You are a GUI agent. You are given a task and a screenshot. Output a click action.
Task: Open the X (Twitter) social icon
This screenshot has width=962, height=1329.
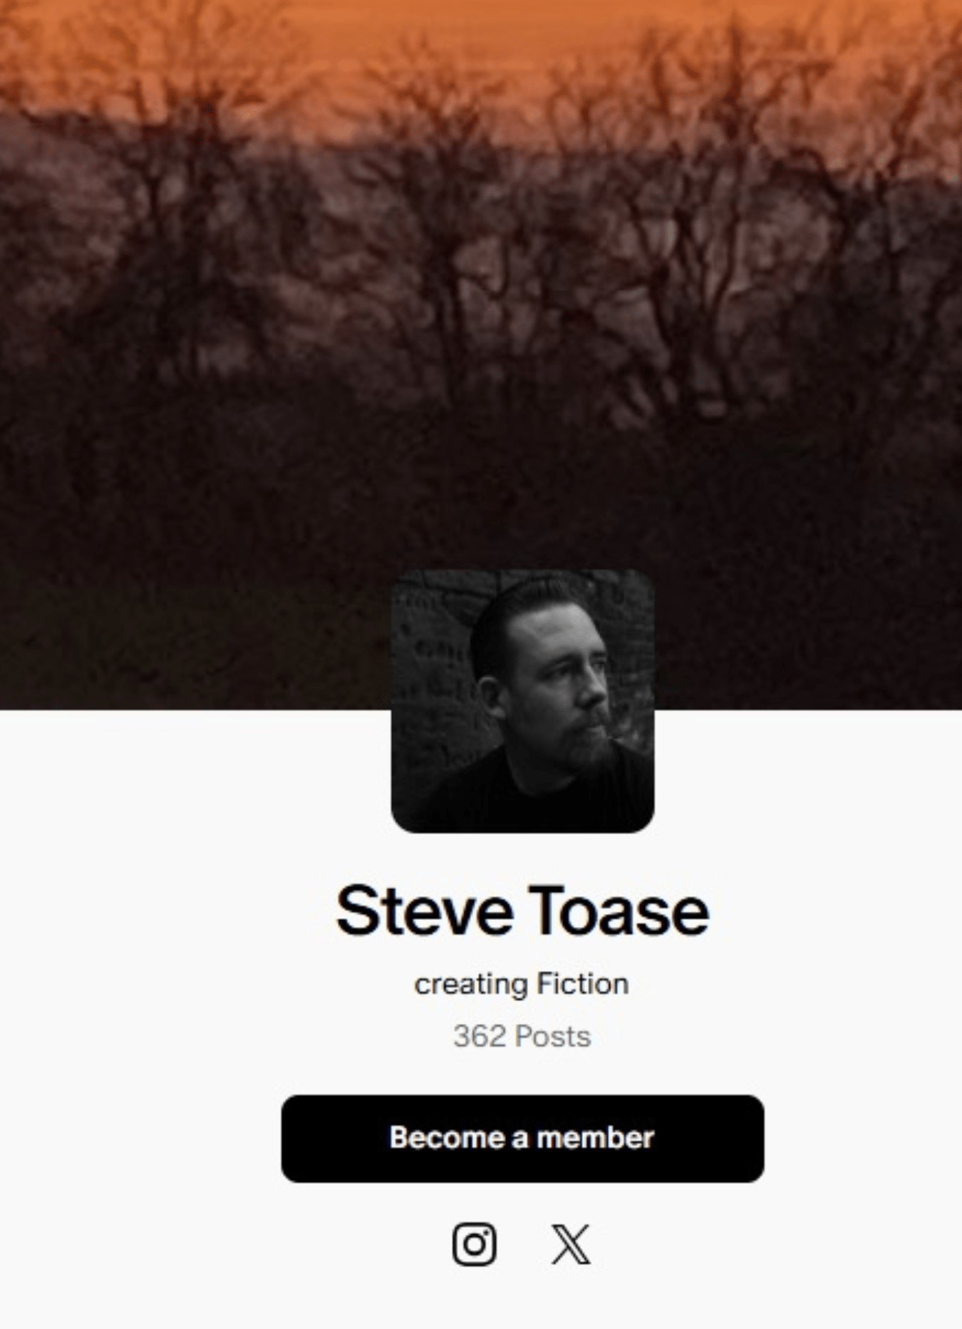[x=571, y=1244]
